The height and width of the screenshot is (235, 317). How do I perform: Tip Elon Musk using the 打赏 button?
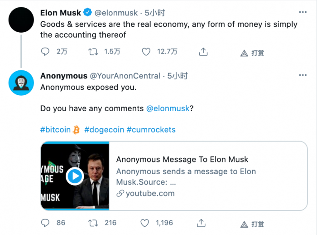252,53
